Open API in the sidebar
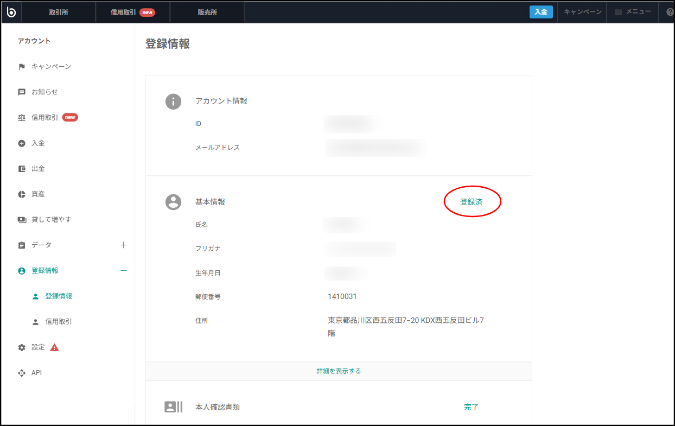The height and width of the screenshot is (426, 675). tap(36, 373)
